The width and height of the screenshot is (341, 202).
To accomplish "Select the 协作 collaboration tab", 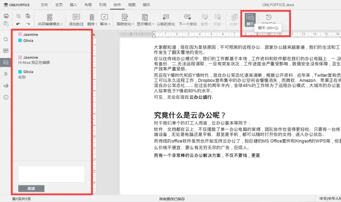I will [117, 5].
